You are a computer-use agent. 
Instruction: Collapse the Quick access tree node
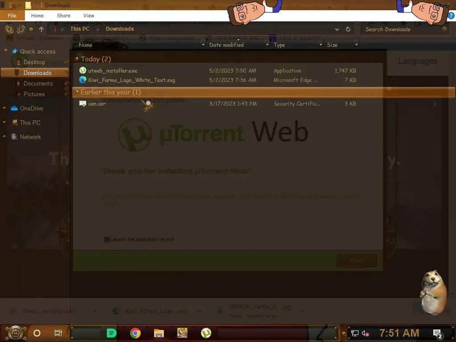click(x=5, y=50)
